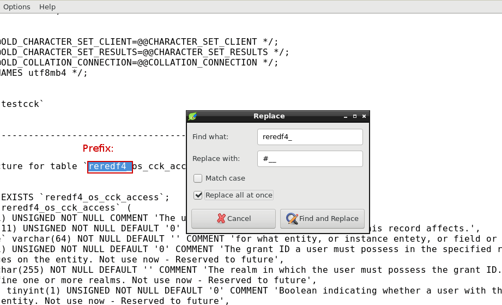Close the Replace dialog with X
The width and height of the screenshot is (502, 305).
pos(364,116)
